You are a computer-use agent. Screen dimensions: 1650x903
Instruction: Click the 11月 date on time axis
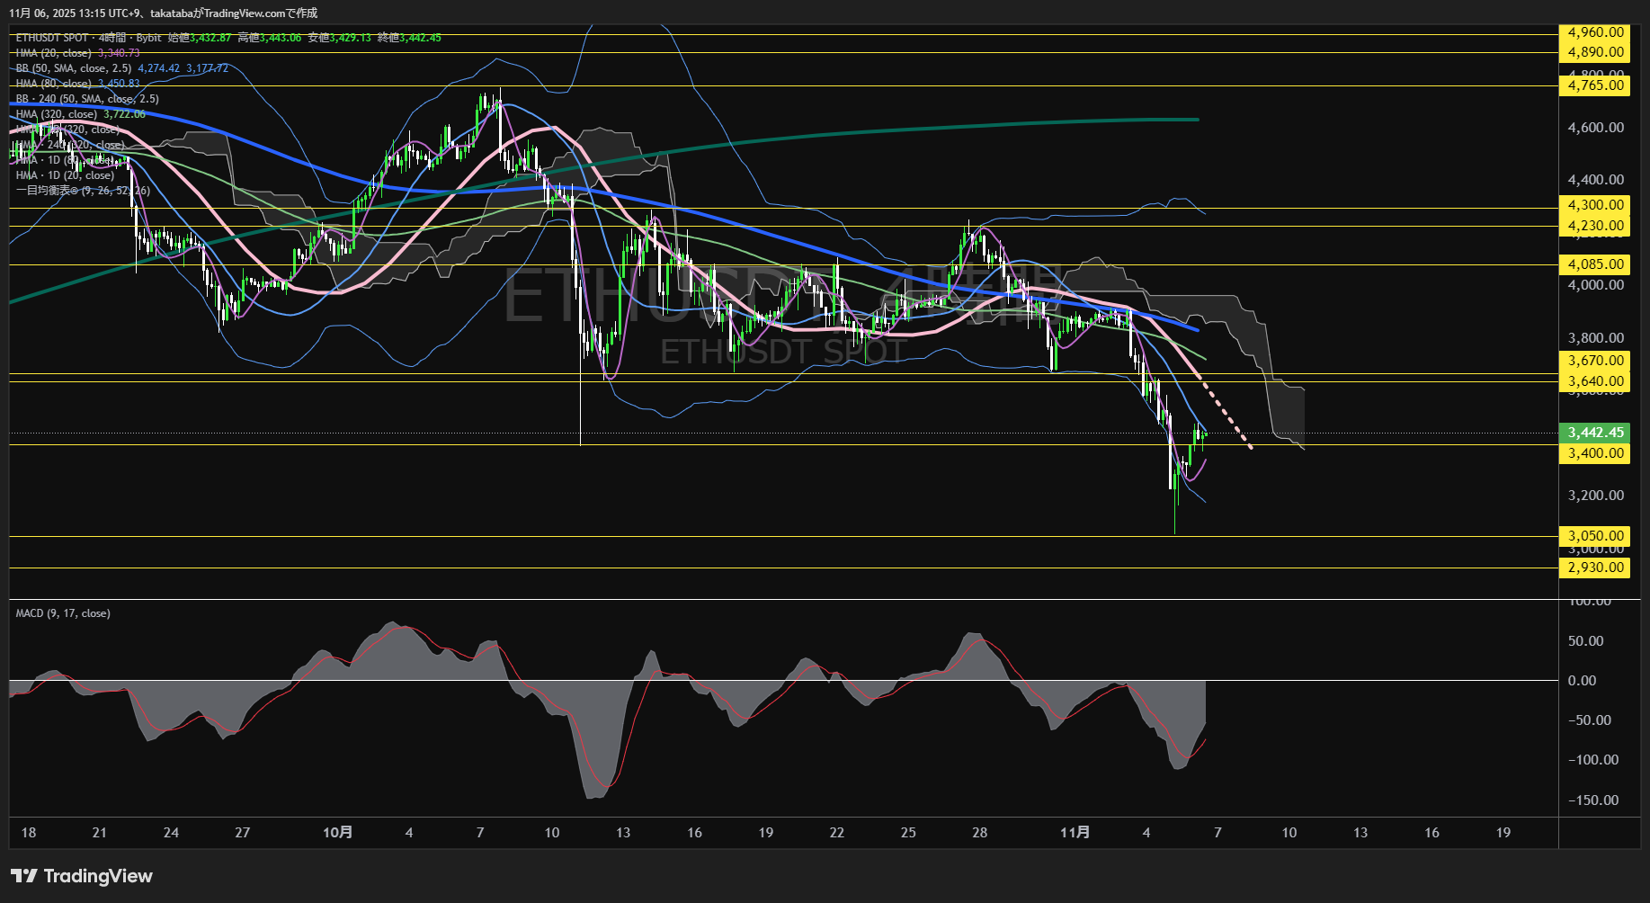click(x=1075, y=833)
